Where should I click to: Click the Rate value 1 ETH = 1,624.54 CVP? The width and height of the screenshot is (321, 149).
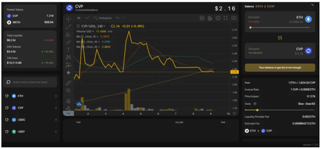tap(302, 83)
